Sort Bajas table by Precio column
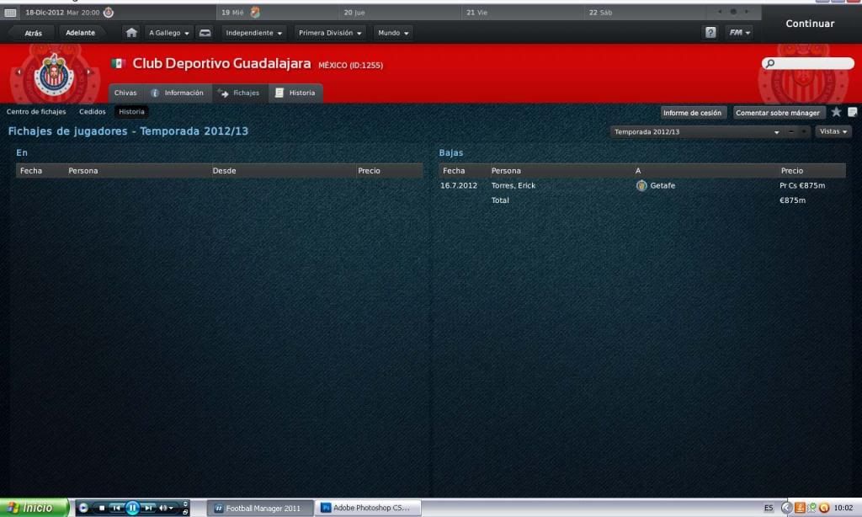The height and width of the screenshot is (517, 862). coord(792,171)
